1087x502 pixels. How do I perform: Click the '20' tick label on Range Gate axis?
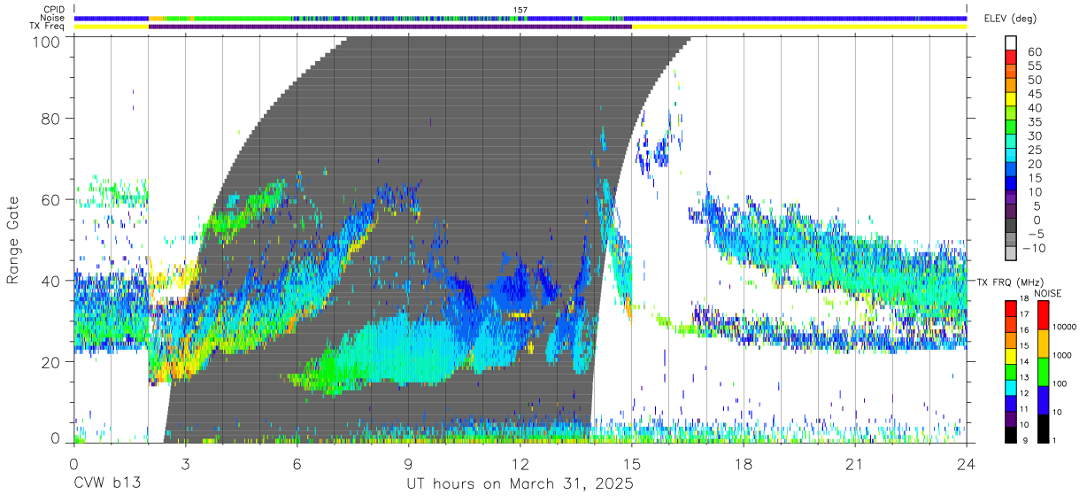click(52, 362)
